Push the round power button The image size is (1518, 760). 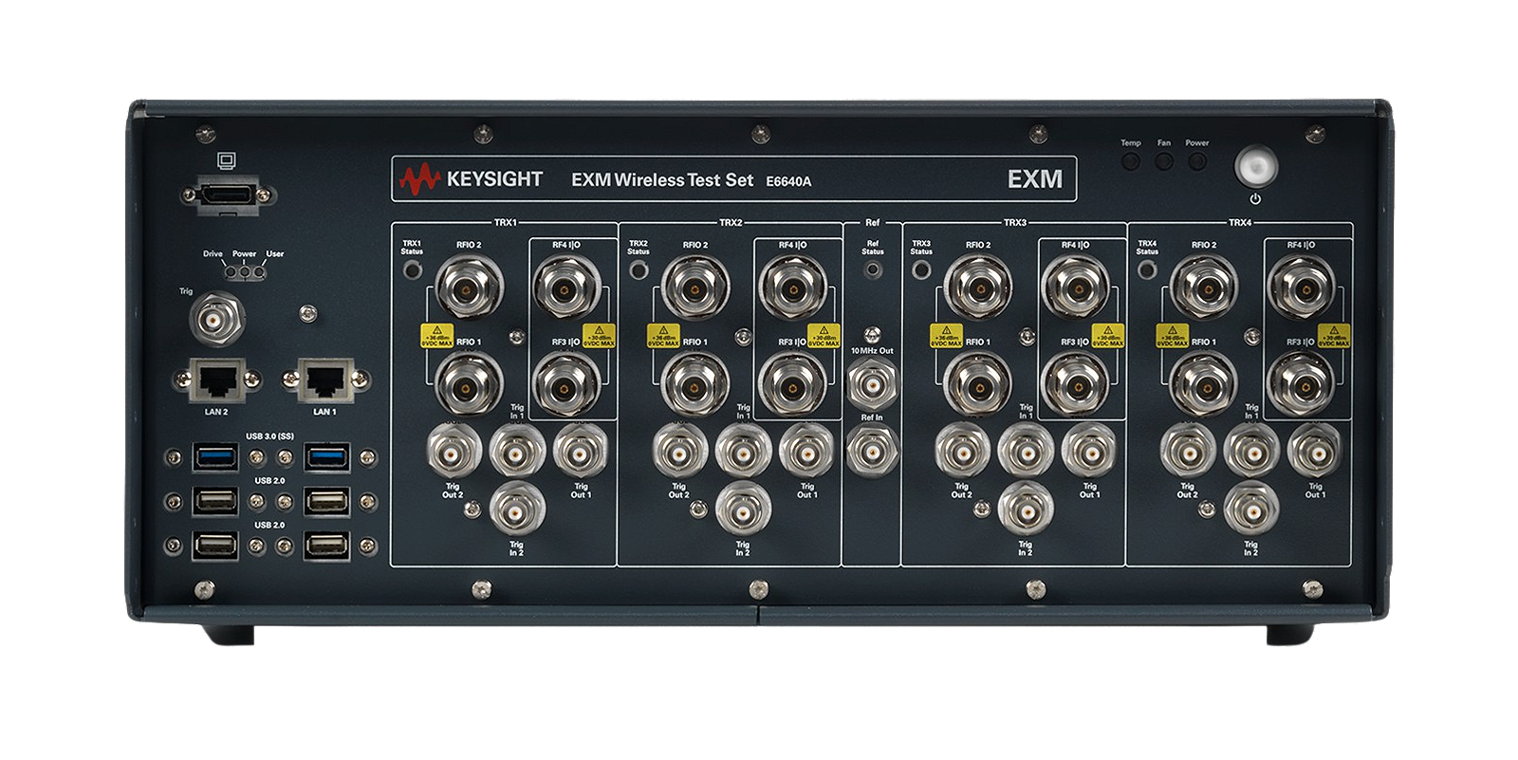click(1255, 168)
